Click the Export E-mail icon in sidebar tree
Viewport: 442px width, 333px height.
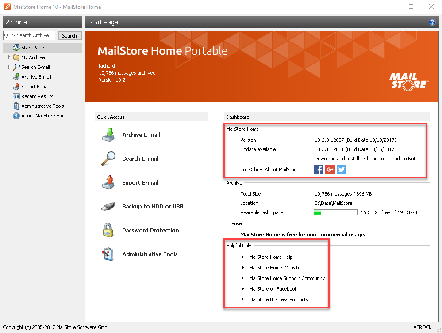pos(16,87)
